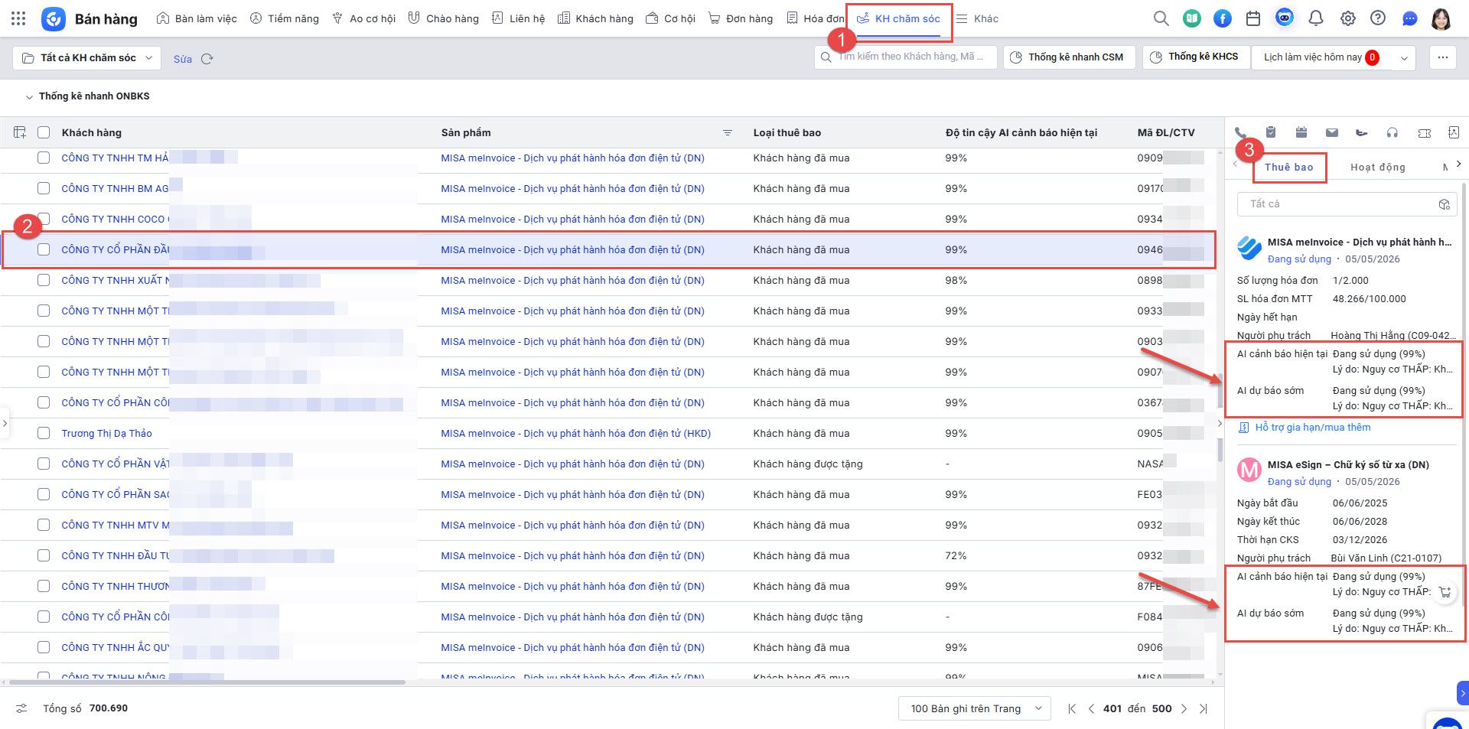Click the search magnifier icon in header
This screenshot has height=729, width=1469.
click(1161, 18)
